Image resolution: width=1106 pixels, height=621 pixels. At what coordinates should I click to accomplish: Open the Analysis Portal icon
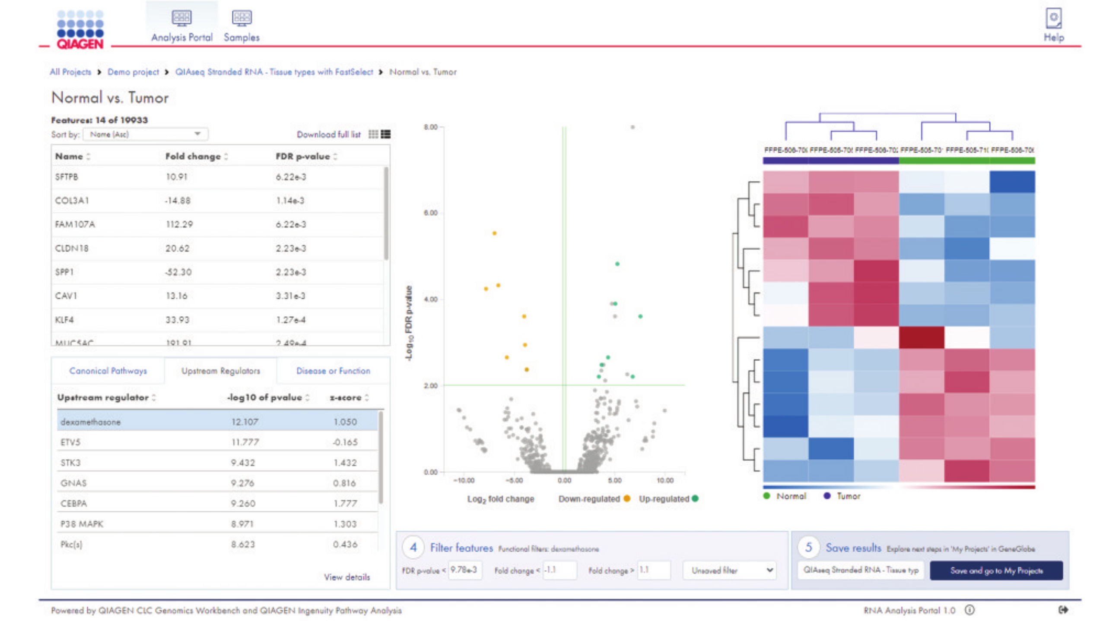(181, 19)
